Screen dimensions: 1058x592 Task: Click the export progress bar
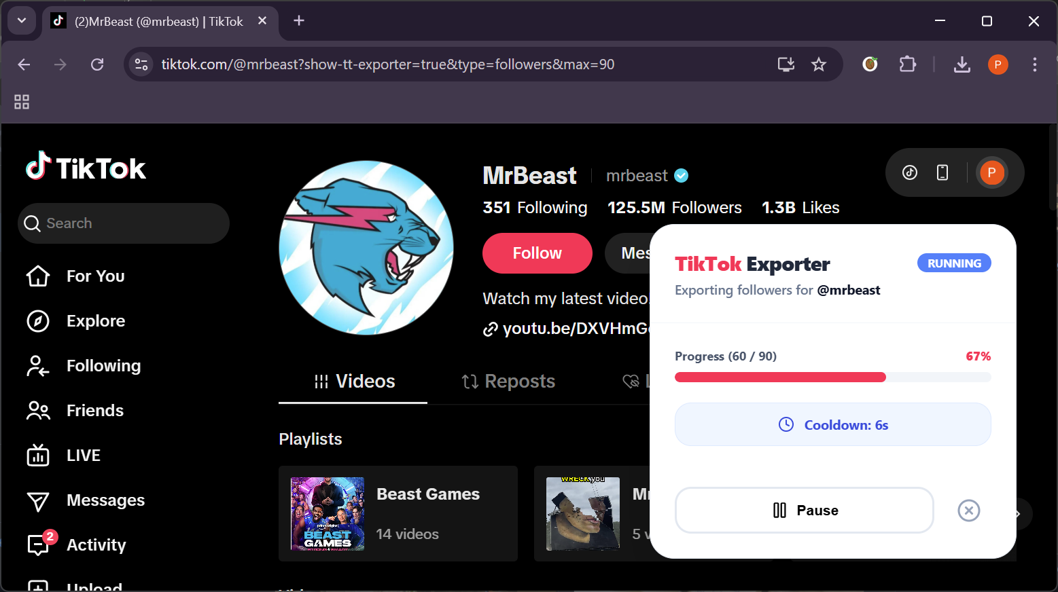(833, 377)
